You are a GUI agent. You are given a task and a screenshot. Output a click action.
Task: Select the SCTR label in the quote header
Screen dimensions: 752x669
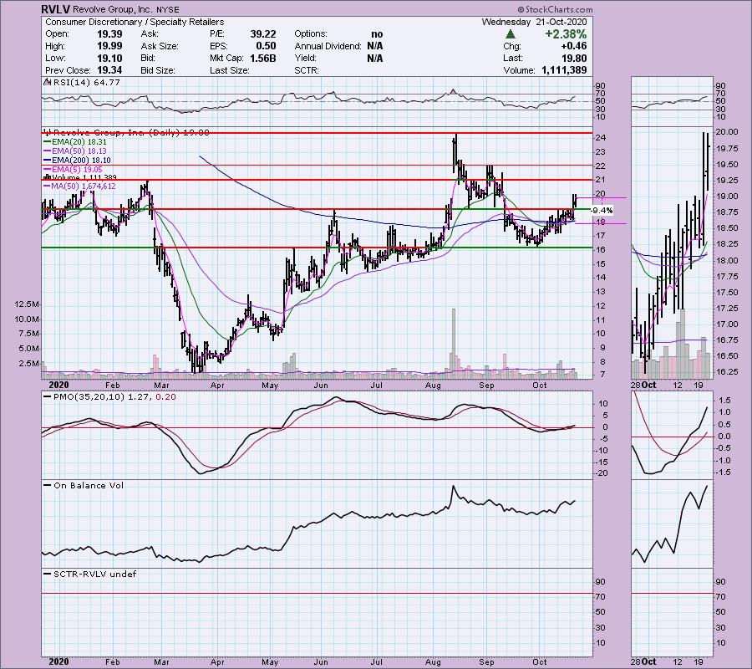tap(307, 70)
